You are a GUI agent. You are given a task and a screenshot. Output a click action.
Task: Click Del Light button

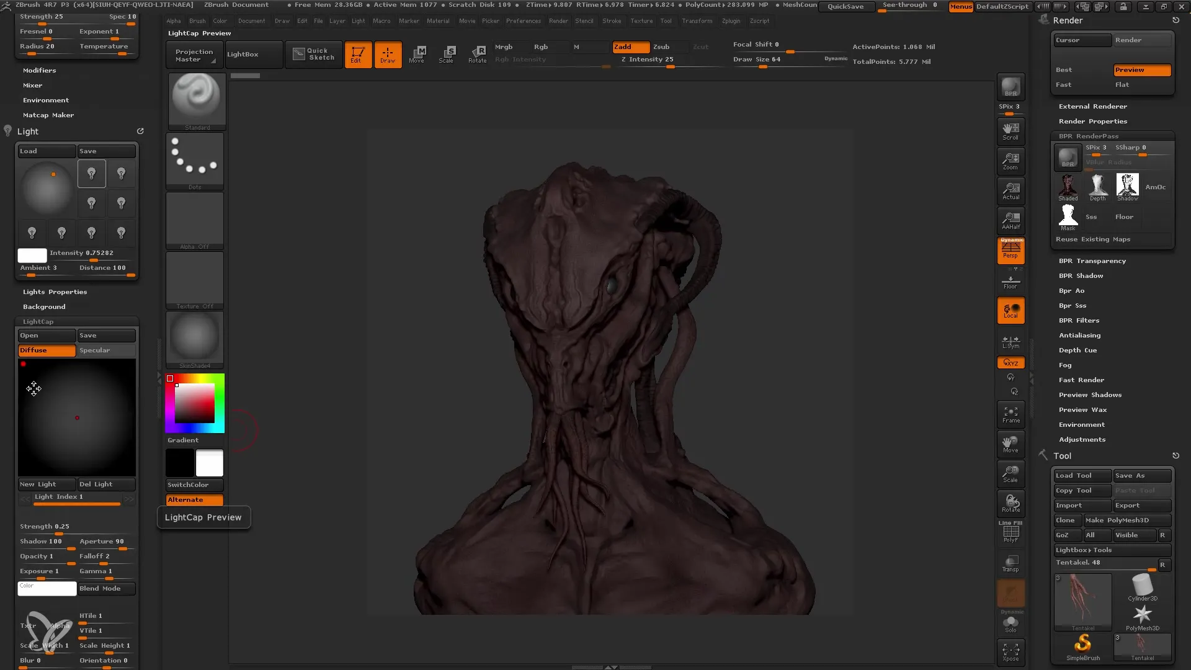coord(106,485)
